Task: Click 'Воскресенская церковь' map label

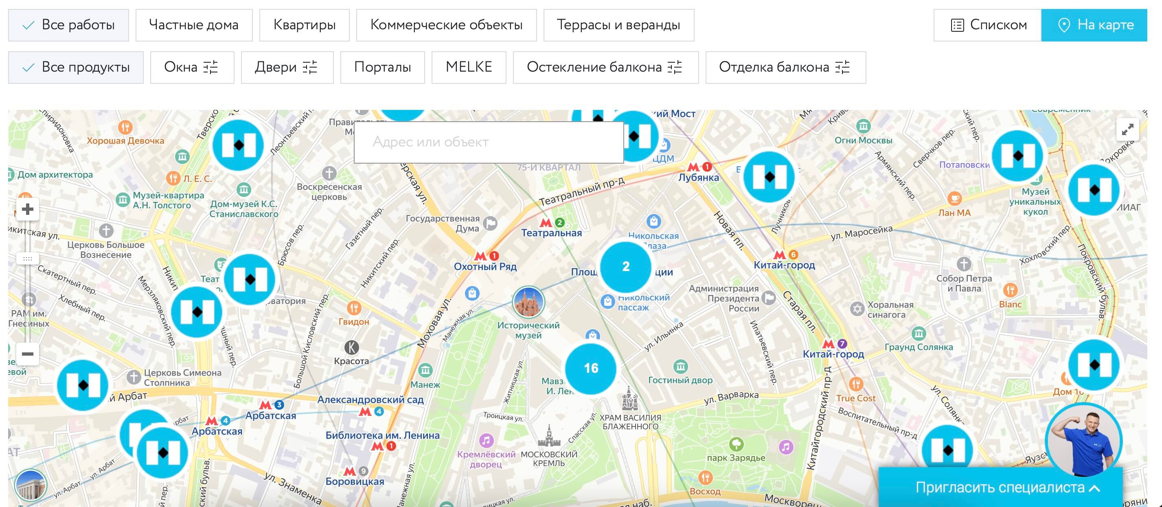Action: [329, 192]
